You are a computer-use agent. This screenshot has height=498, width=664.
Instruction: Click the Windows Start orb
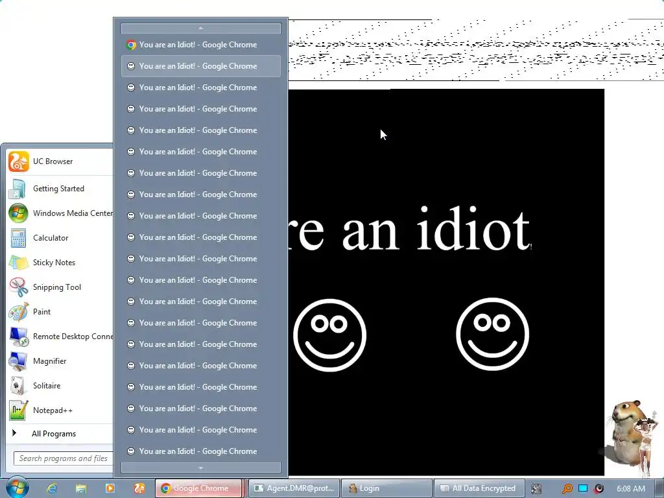pyautogui.click(x=17, y=488)
